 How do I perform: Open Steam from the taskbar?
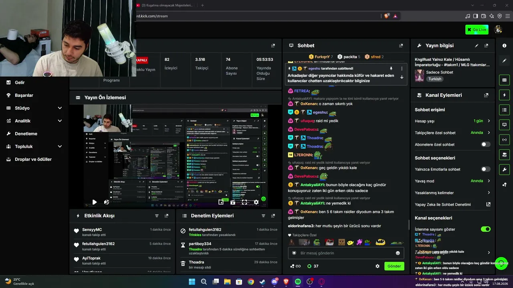click(263, 282)
